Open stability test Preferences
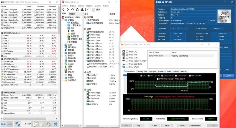Screen dimensions: 236x128 point(195,125)
